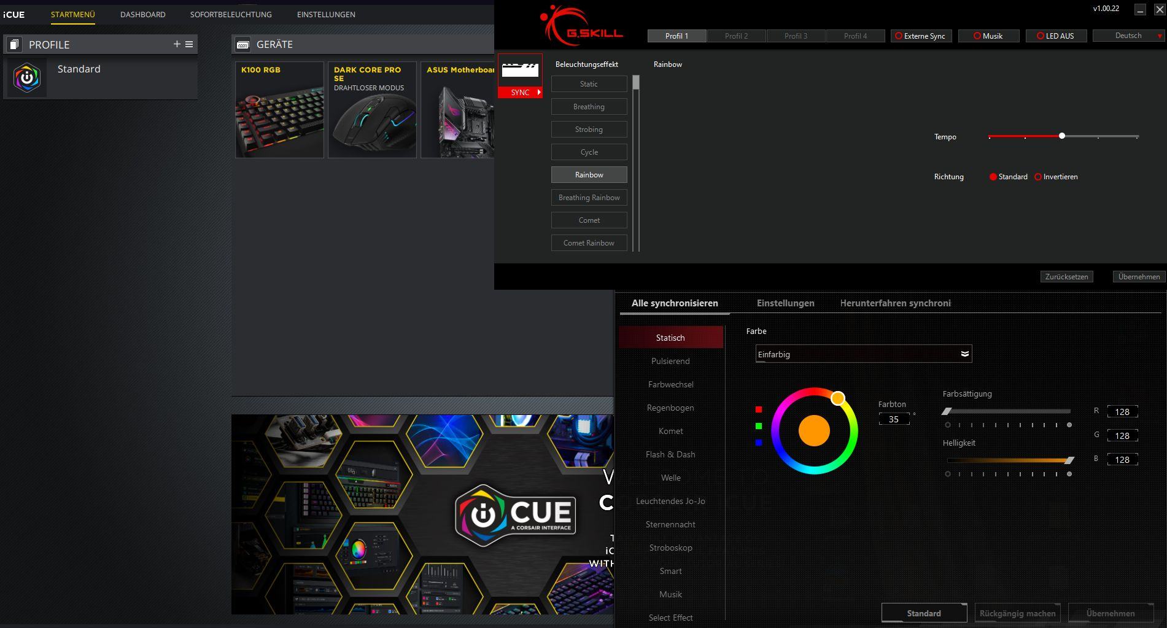Click the B value input field
The image size is (1167, 628).
tap(1122, 460)
